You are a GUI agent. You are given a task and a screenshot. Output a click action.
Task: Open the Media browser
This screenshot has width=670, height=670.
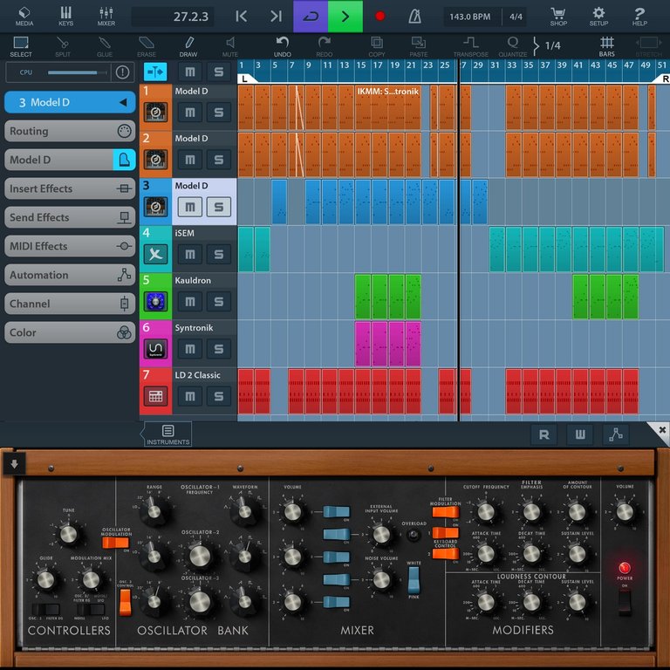point(24,16)
